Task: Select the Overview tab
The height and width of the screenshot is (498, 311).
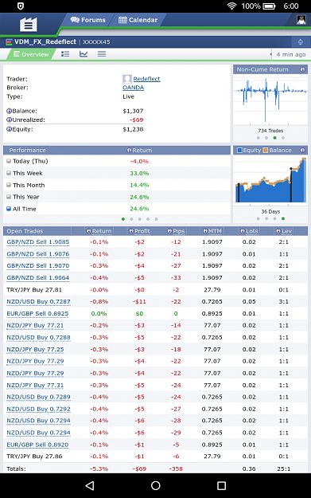Action: click(31, 54)
